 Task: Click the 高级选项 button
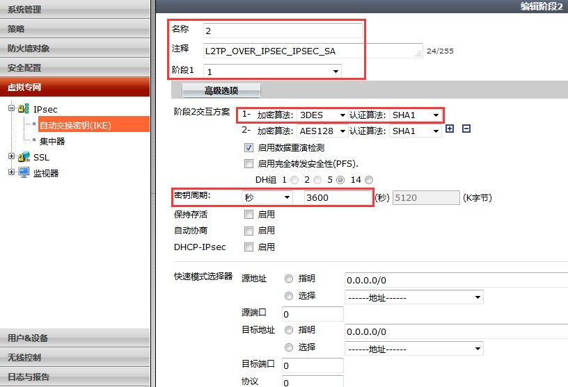point(221,90)
